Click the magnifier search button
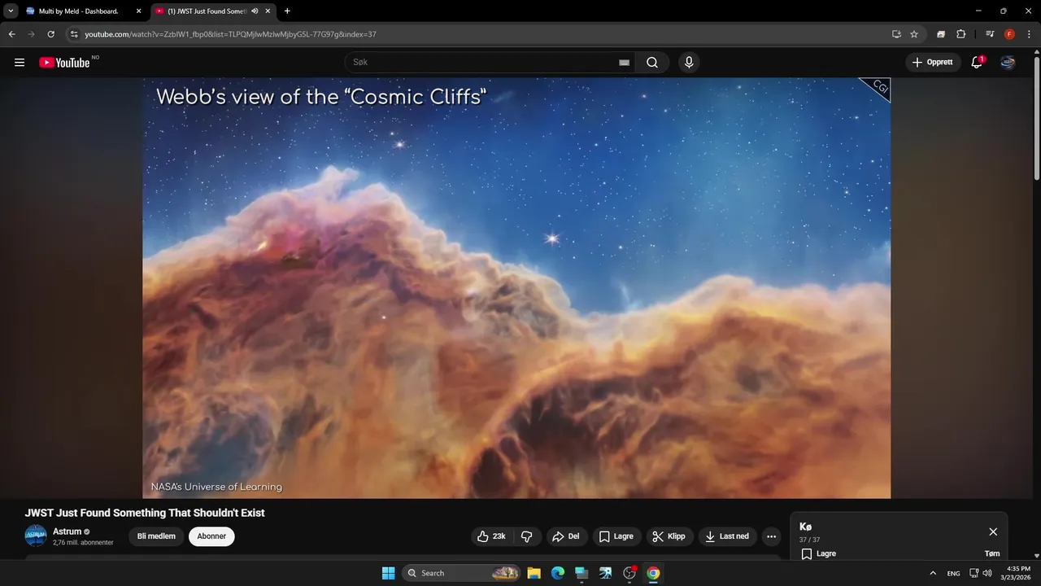Image resolution: width=1041 pixels, height=586 pixels. pos(652,63)
